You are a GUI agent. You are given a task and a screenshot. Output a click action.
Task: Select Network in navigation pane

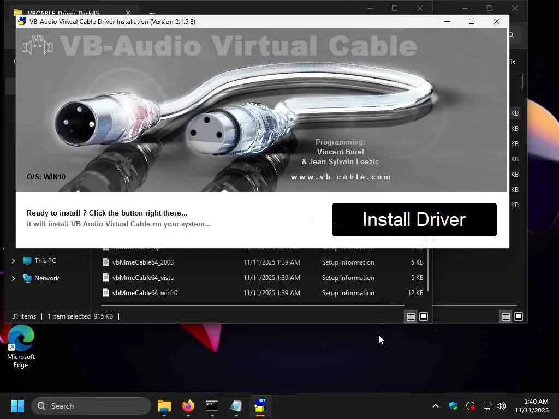tap(47, 278)
